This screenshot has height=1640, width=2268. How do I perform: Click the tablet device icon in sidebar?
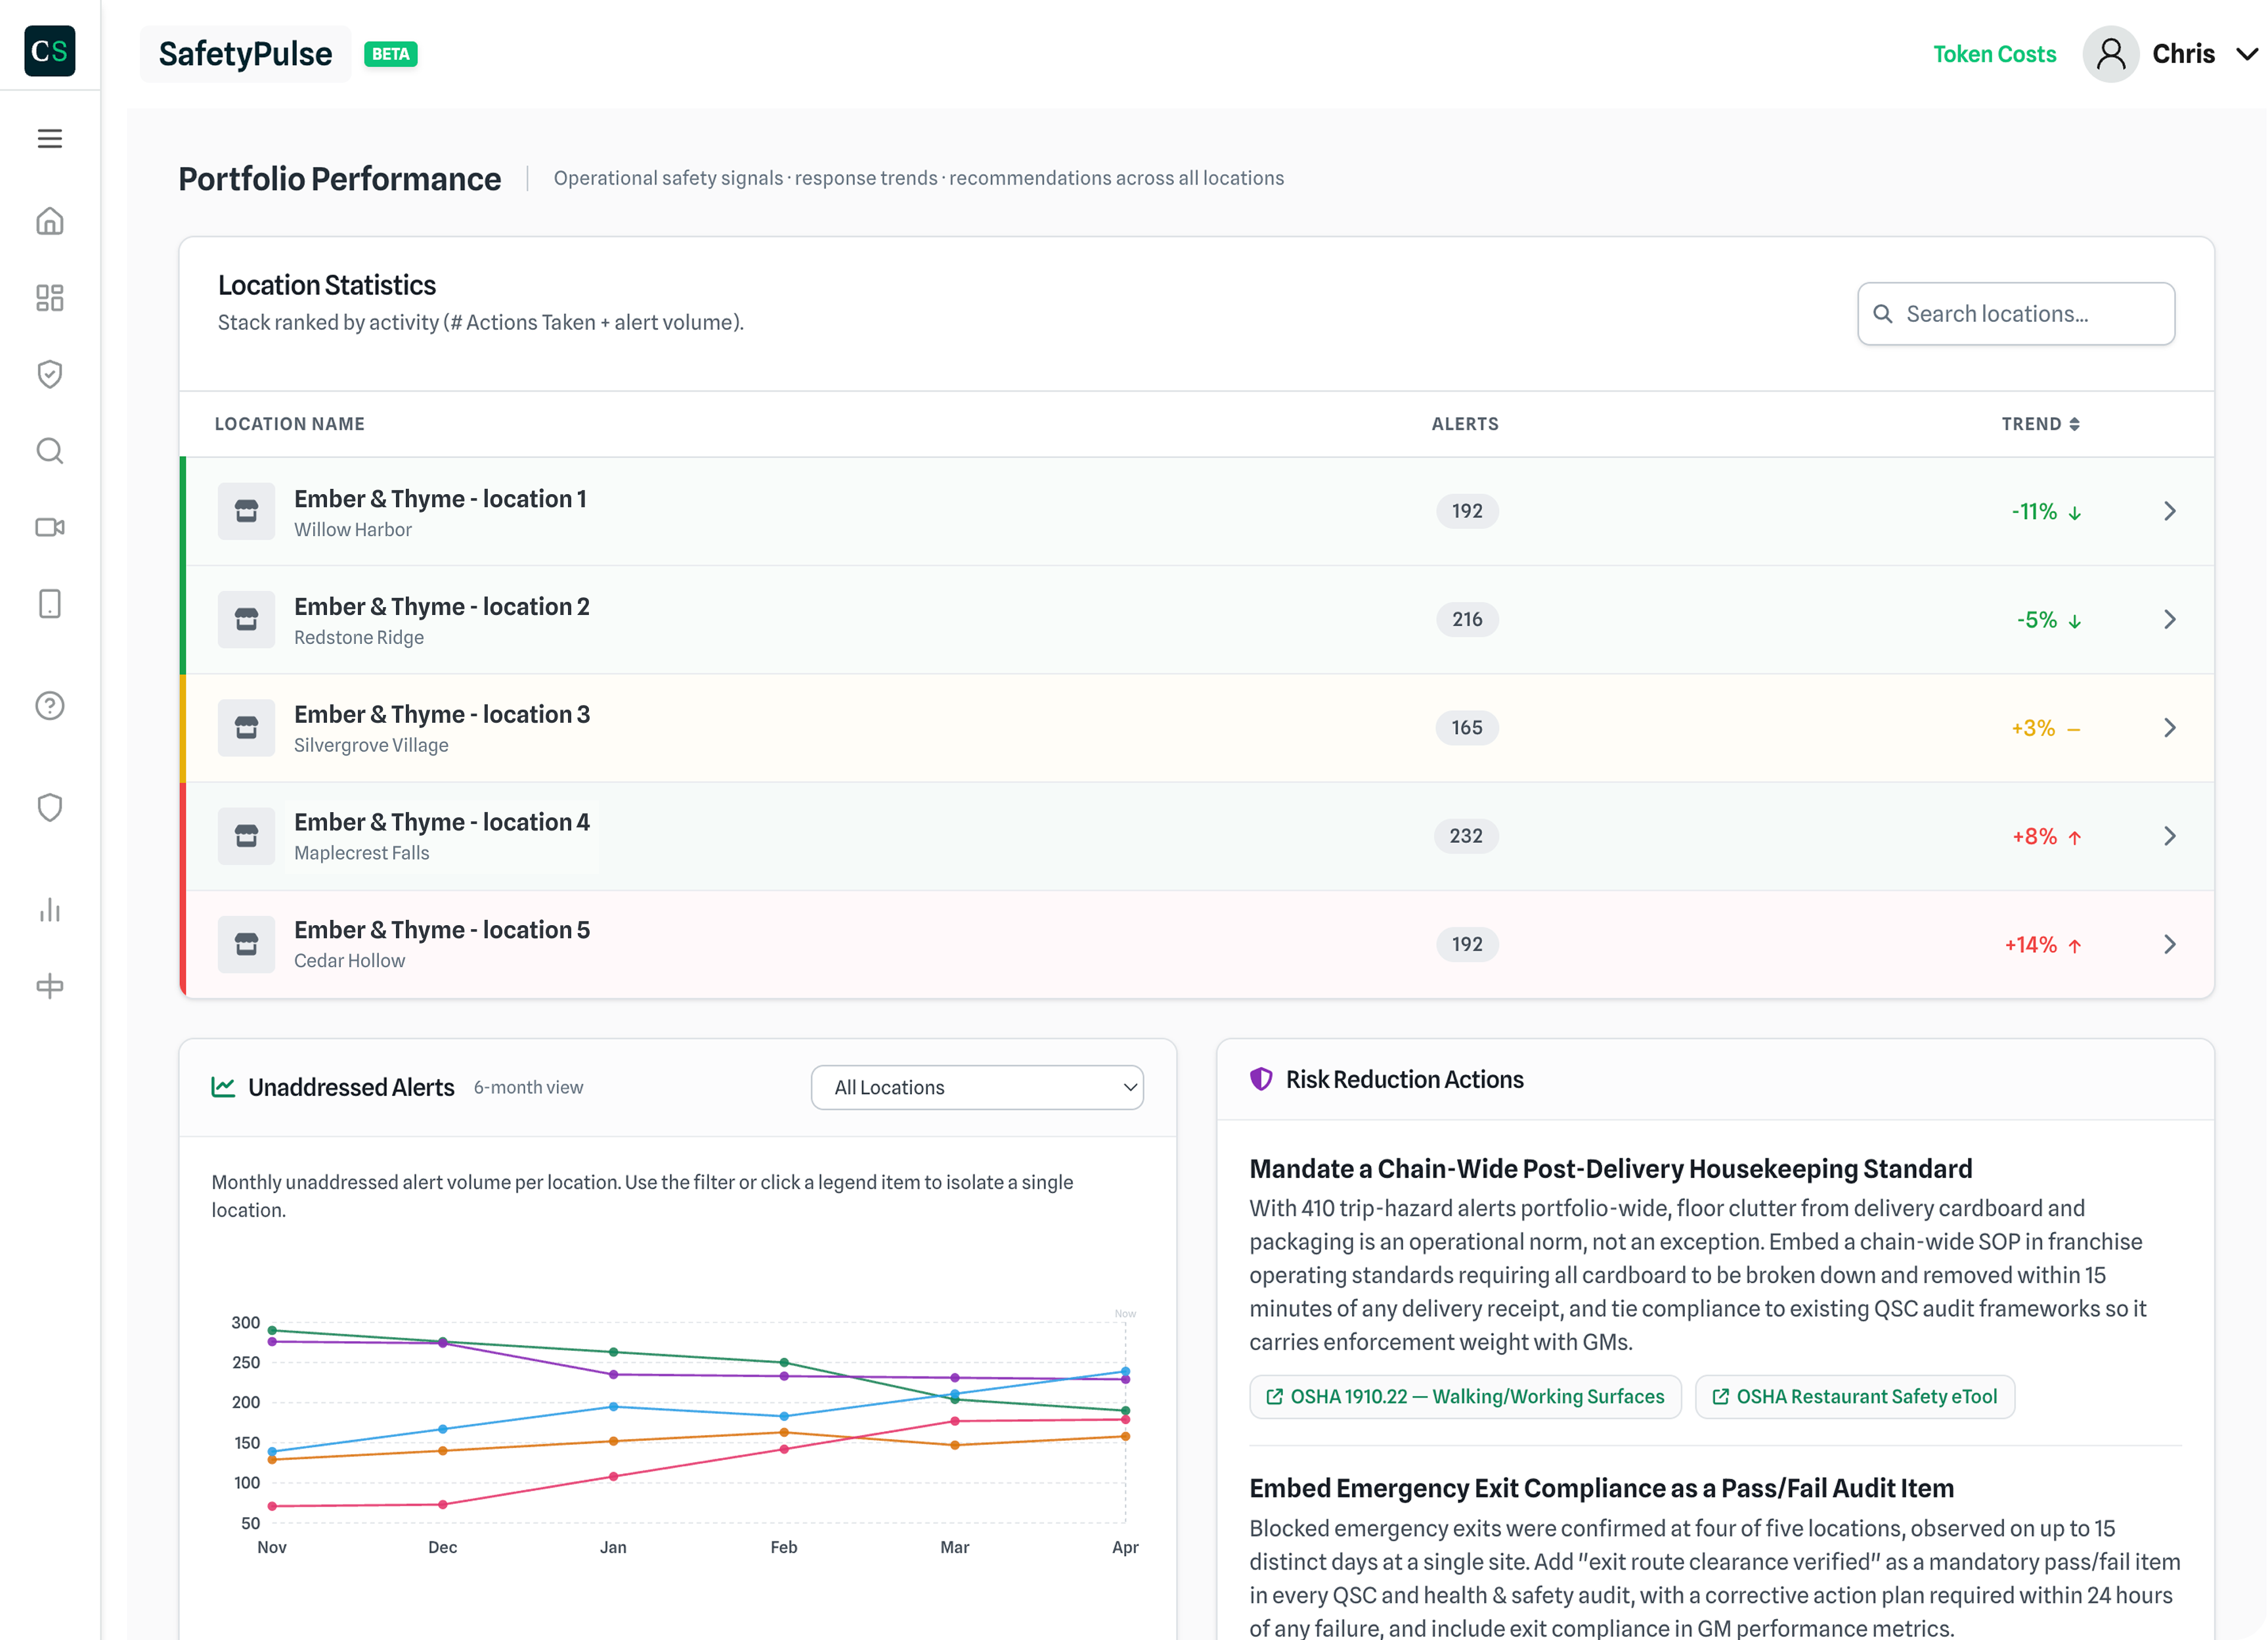pyautogui.click(x=50, y=603)
